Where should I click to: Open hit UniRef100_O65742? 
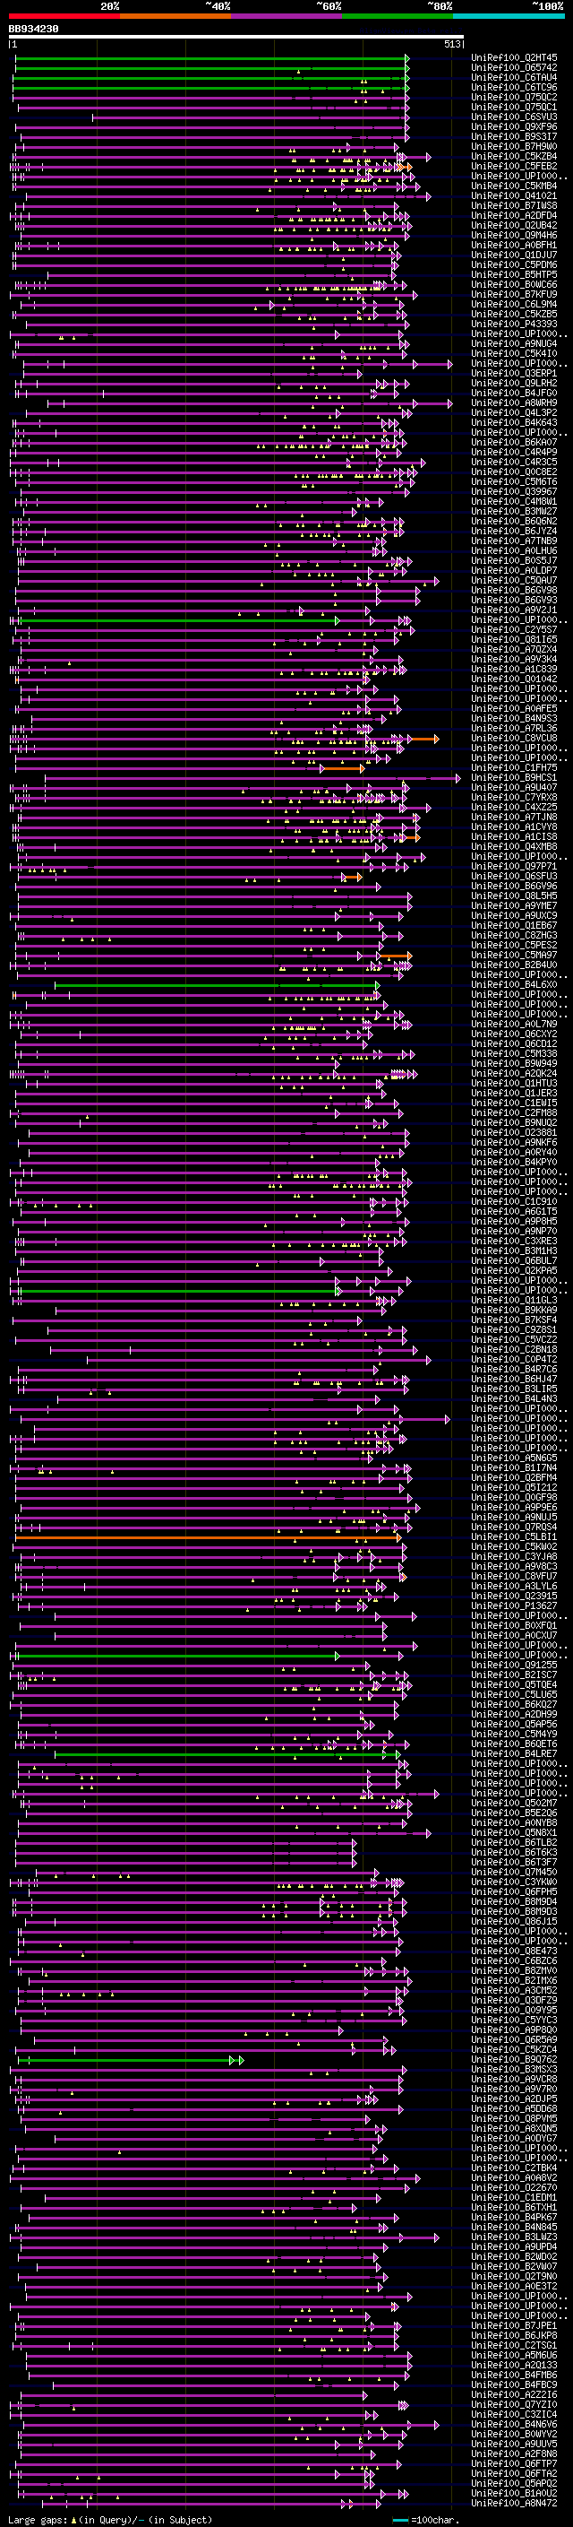click(514, 68)
